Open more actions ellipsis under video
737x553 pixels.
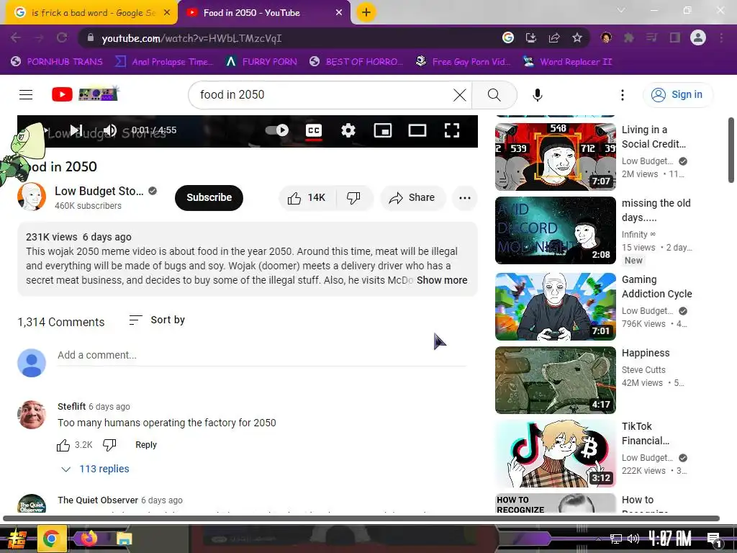pos(465,197)
